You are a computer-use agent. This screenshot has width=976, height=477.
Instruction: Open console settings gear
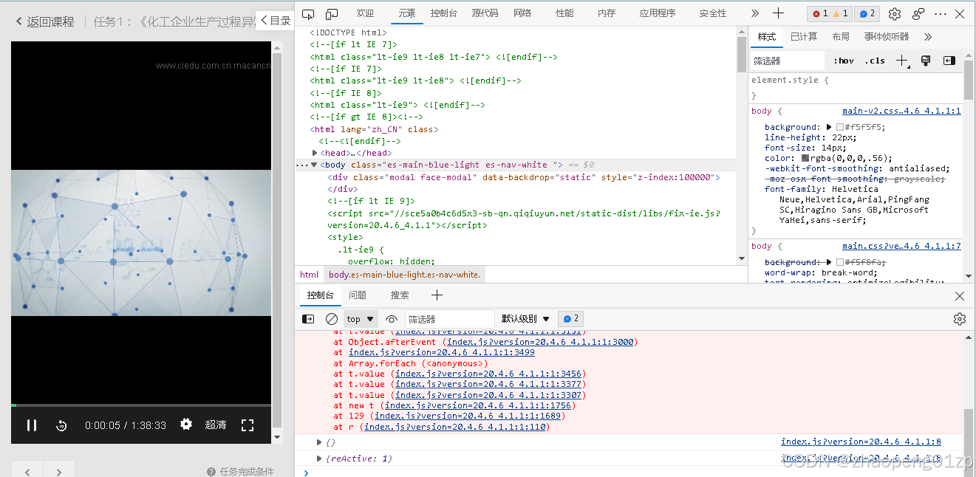coord(960,319)
